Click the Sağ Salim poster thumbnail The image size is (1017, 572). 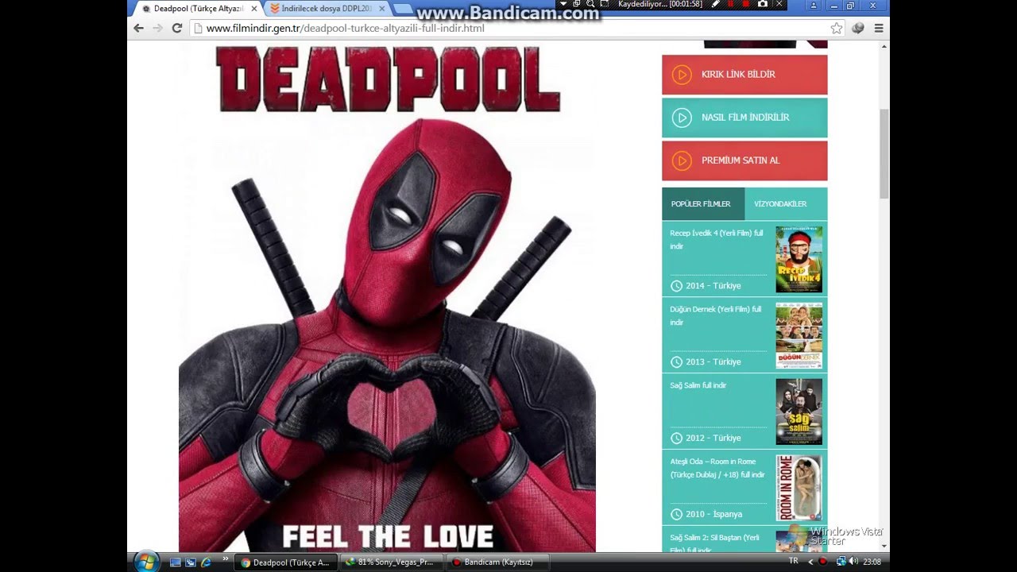(x=799, y=412)
